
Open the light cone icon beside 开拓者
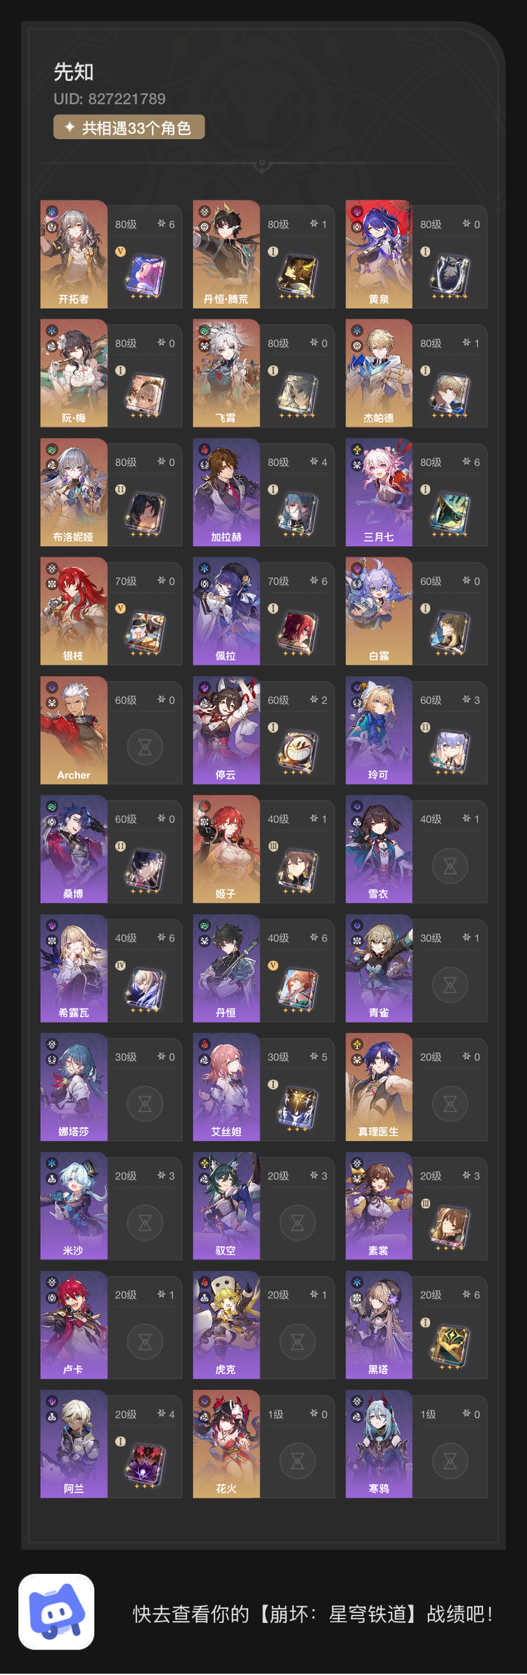click(146, 276)
